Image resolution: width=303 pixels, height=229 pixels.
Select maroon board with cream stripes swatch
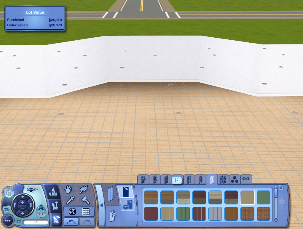point(199,214)
